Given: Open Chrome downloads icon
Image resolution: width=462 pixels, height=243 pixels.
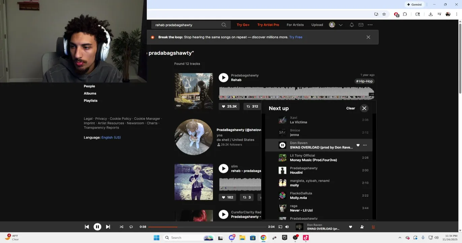Looking at the screenshot, I should click(x=430, y=14).
